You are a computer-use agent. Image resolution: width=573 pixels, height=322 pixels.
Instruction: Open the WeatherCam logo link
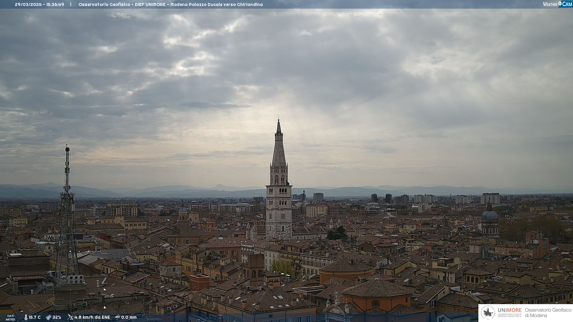pos(557,4)
